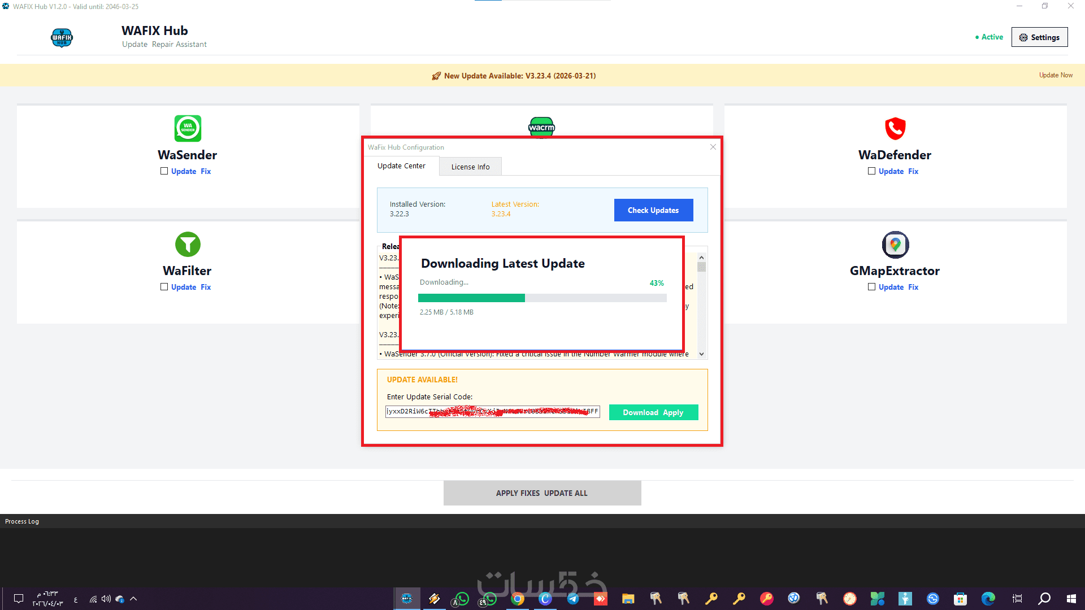
Task: Click the WaDefender red shield icon
Action: point(895,128)
